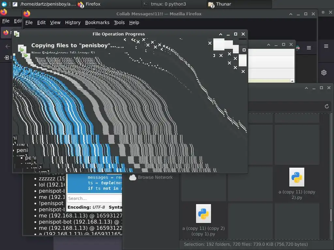Click the Encoding: UTF-8 status entry

coord(86,207)
